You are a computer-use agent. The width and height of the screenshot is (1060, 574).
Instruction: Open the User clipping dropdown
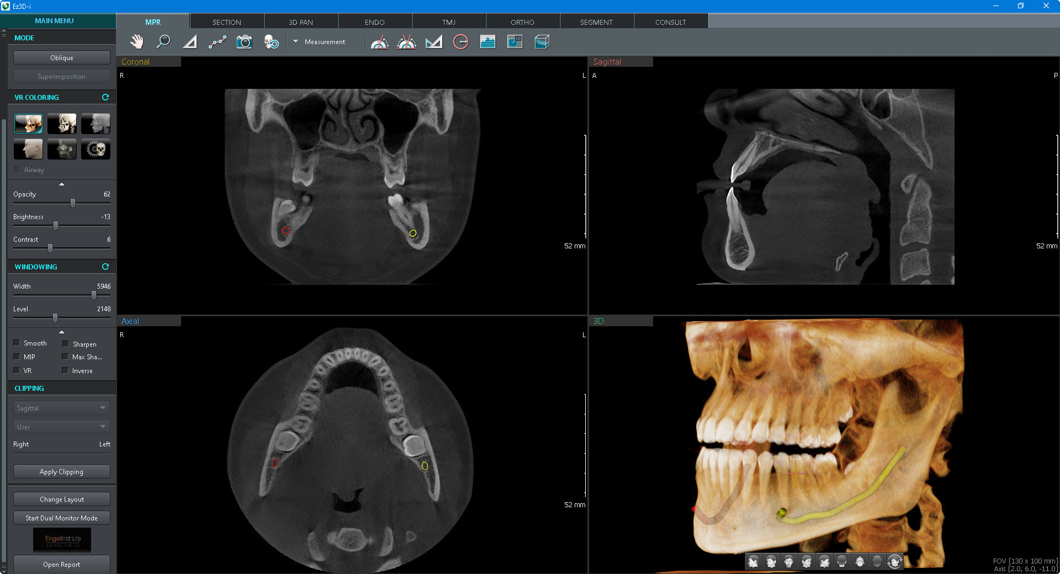[x=61, y=427]
